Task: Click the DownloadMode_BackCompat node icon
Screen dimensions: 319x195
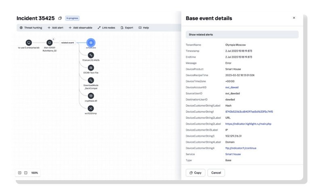Action: (x=91, y=80)
